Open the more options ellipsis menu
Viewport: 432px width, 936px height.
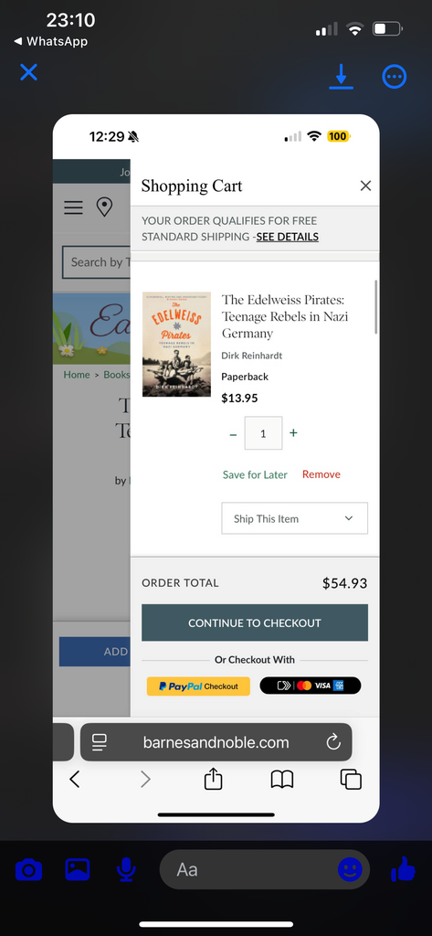pos(395,77)
